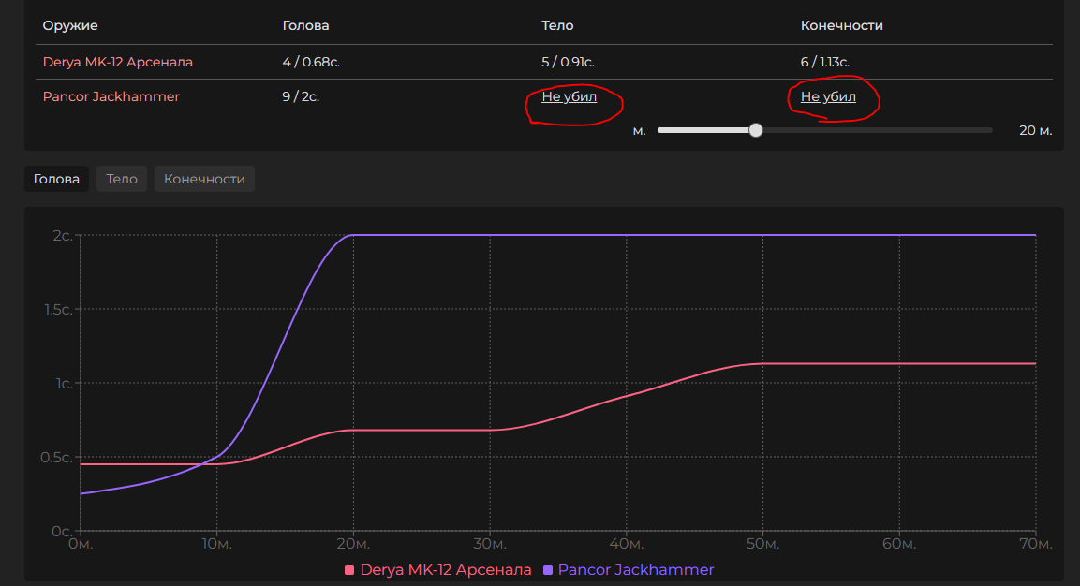Select the Голова chart tab
The height and width of the screenshot is (586, 1080).
(x=56, y=179)
